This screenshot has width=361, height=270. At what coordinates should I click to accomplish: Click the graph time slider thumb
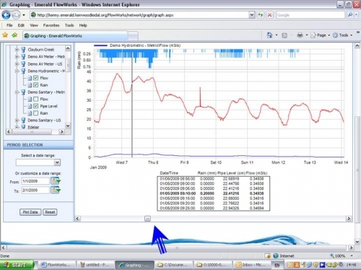147,219
